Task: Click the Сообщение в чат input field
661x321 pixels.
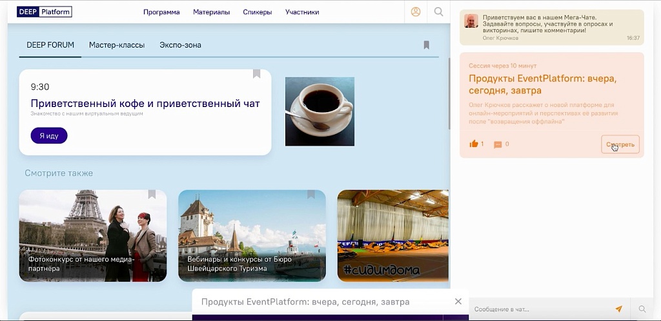Action: click(542, 309)
